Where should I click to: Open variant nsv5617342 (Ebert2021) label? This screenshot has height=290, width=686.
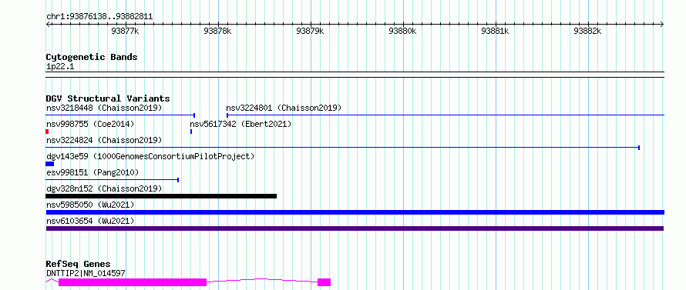tap(240, 124)
